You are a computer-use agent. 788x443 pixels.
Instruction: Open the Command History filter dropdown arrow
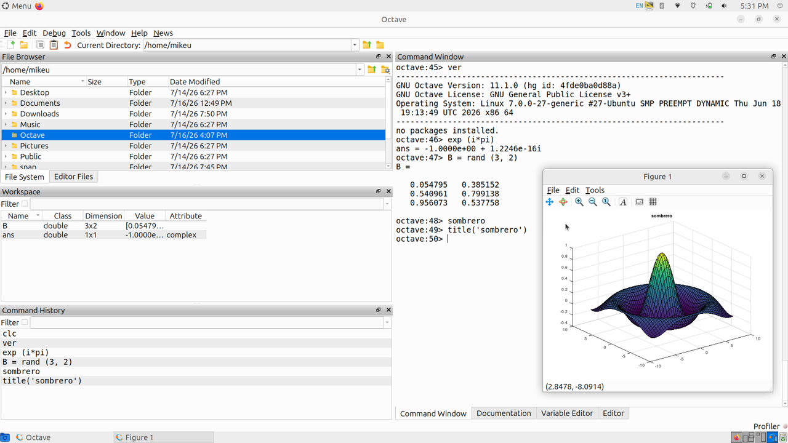(x=387, y=322)
